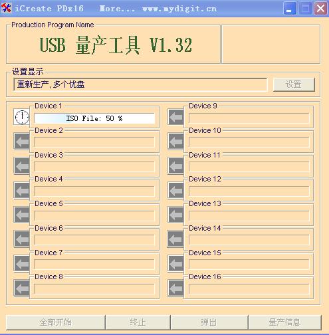Select the arrow icon beside Device 11
Viewport: 329px width, 335px height.
tap(175, 166)
